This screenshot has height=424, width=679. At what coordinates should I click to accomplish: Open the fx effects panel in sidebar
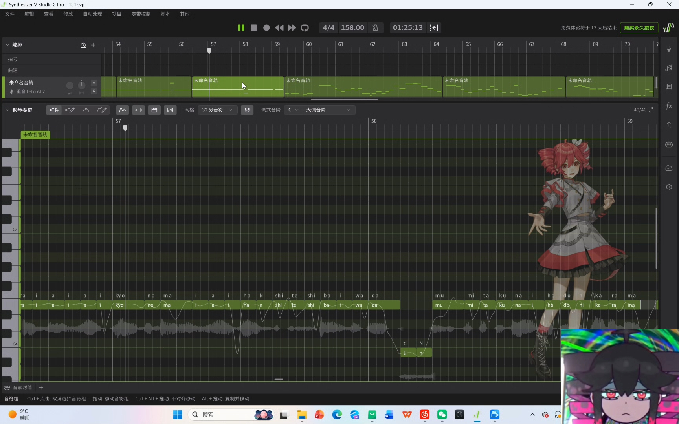pyautogui.click(x=669, y=106)
